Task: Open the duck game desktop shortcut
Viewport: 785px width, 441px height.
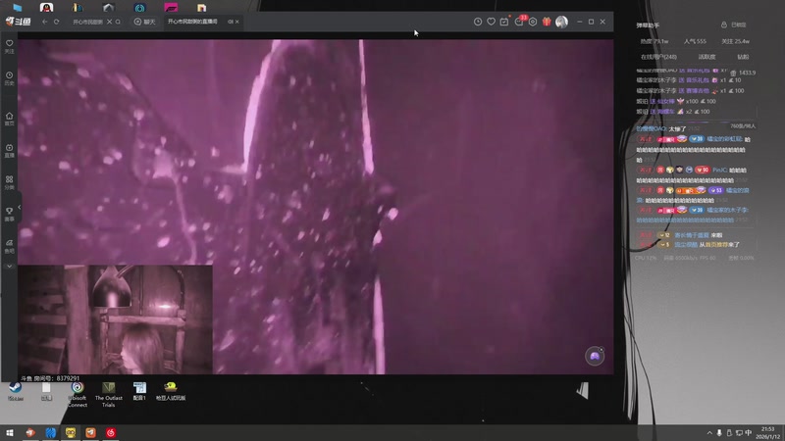Action: coord(171,391)
